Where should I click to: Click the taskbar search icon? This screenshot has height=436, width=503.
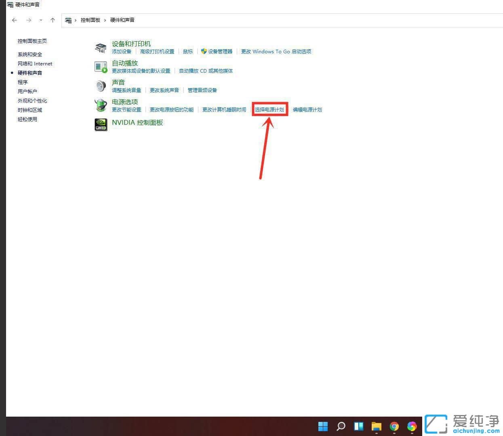click(341, 426)
